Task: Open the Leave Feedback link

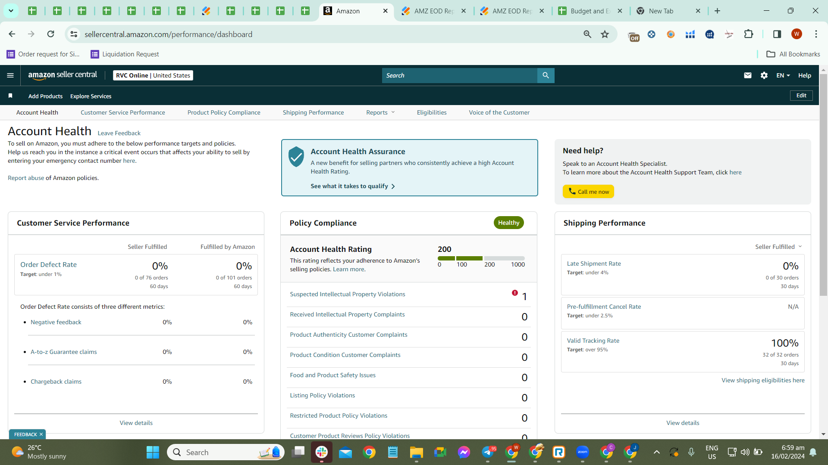Action: [119, 133]
